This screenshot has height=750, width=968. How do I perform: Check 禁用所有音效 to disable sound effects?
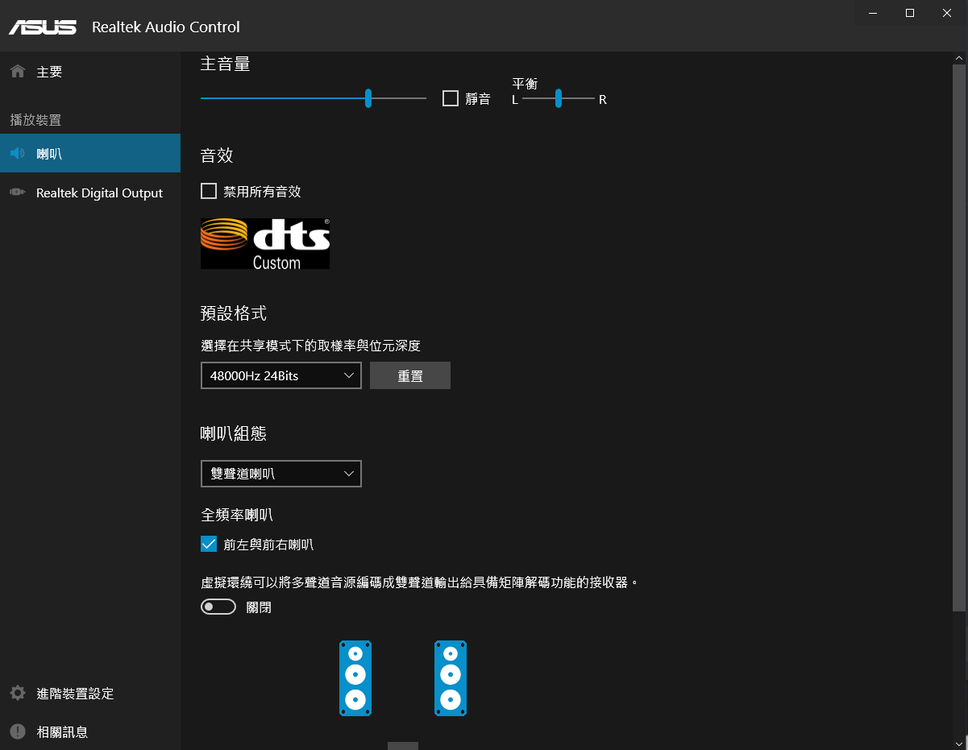coord(208,191)
